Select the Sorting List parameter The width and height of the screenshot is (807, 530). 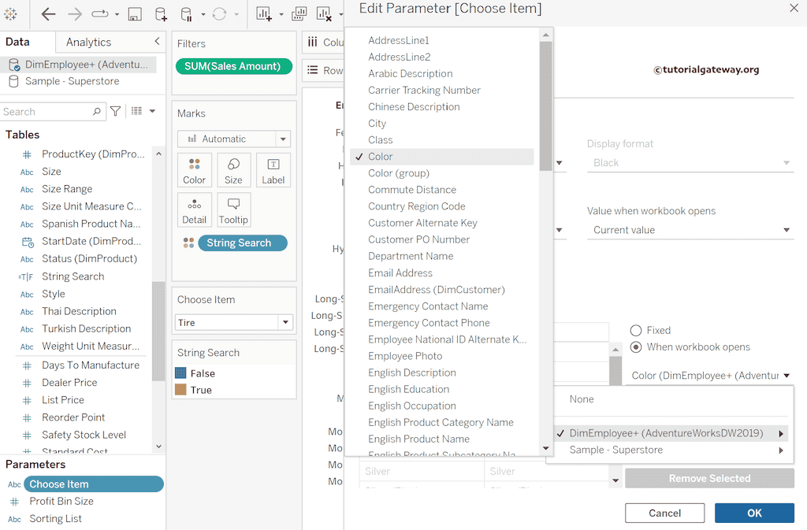55,519
